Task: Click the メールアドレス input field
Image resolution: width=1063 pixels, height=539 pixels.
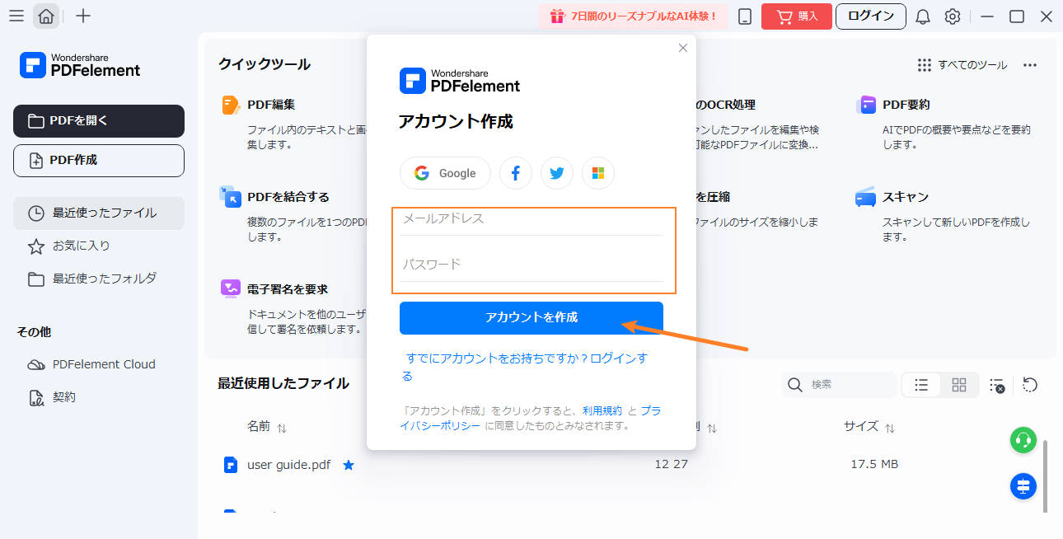Action: 531,219
